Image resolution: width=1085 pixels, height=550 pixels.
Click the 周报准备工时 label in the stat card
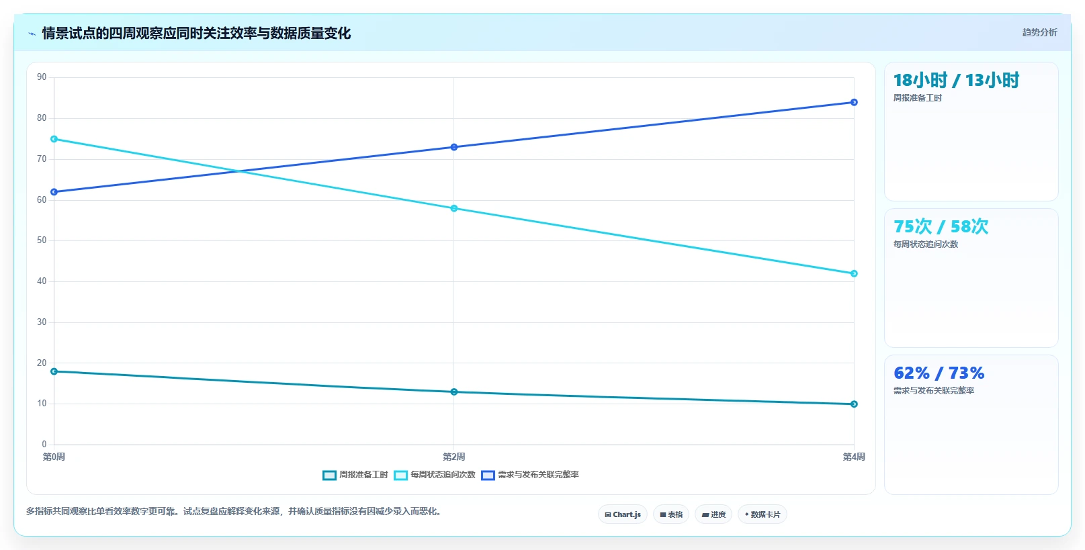918,98
